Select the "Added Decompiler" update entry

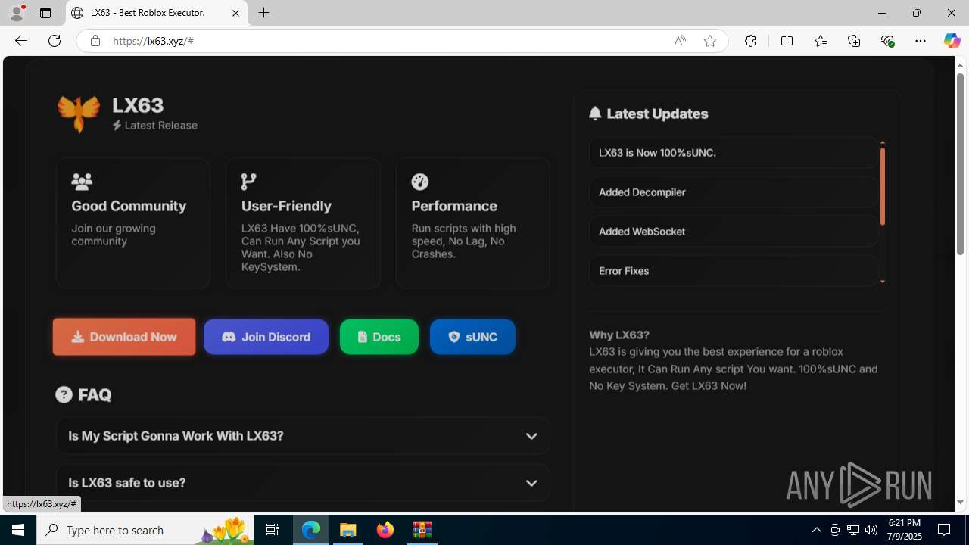(733, 192)
